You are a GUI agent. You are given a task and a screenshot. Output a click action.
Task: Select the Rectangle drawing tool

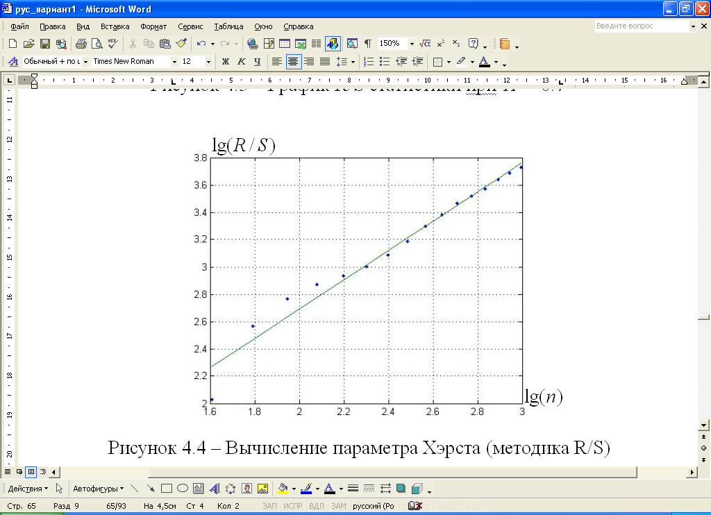tap(167, 489)
